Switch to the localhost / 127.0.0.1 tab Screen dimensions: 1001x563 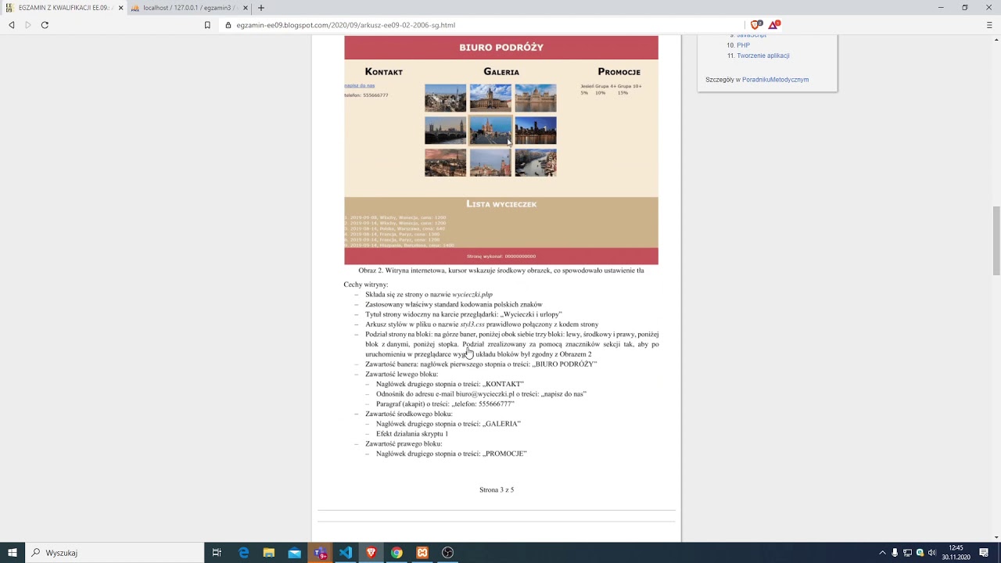[188, 8]
